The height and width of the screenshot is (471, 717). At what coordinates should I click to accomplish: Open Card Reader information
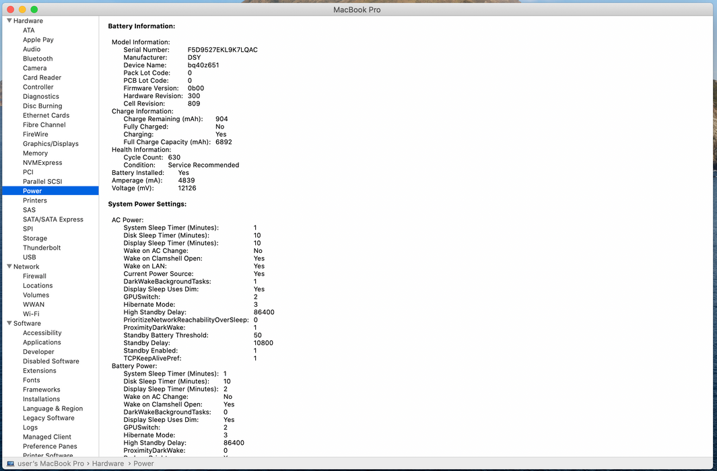[42, 77]
